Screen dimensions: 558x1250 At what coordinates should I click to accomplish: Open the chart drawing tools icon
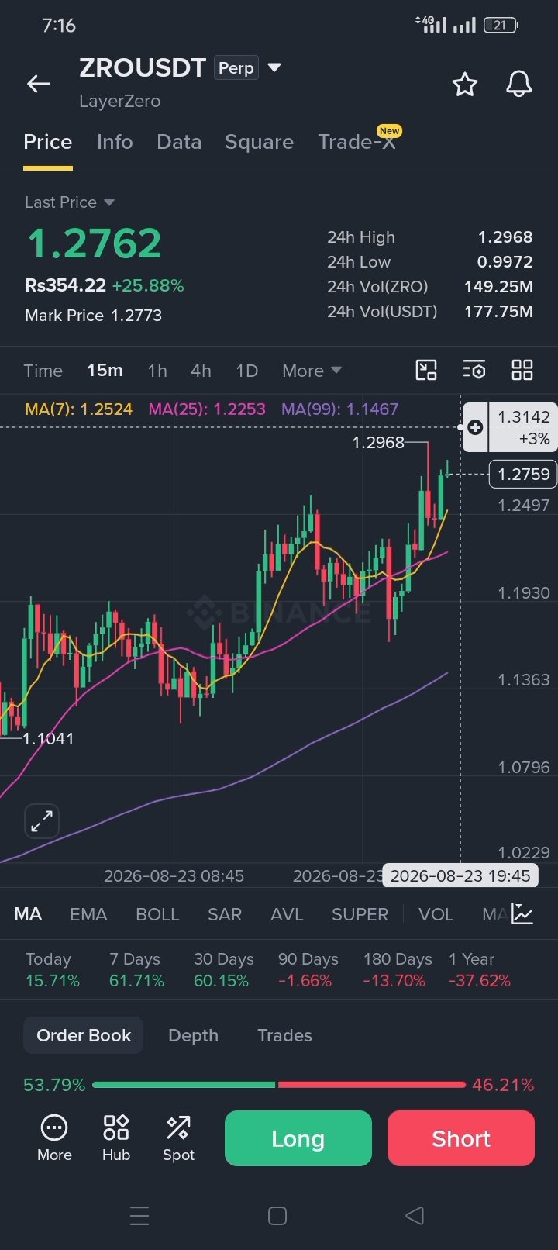pyautogui.click(x=426, y=370)
